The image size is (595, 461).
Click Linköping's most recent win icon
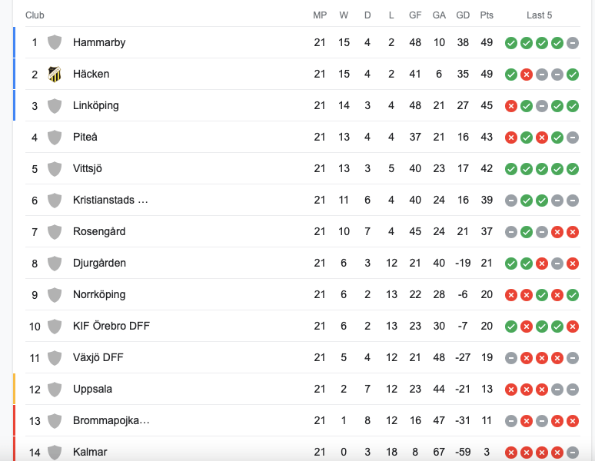(573, 105)
